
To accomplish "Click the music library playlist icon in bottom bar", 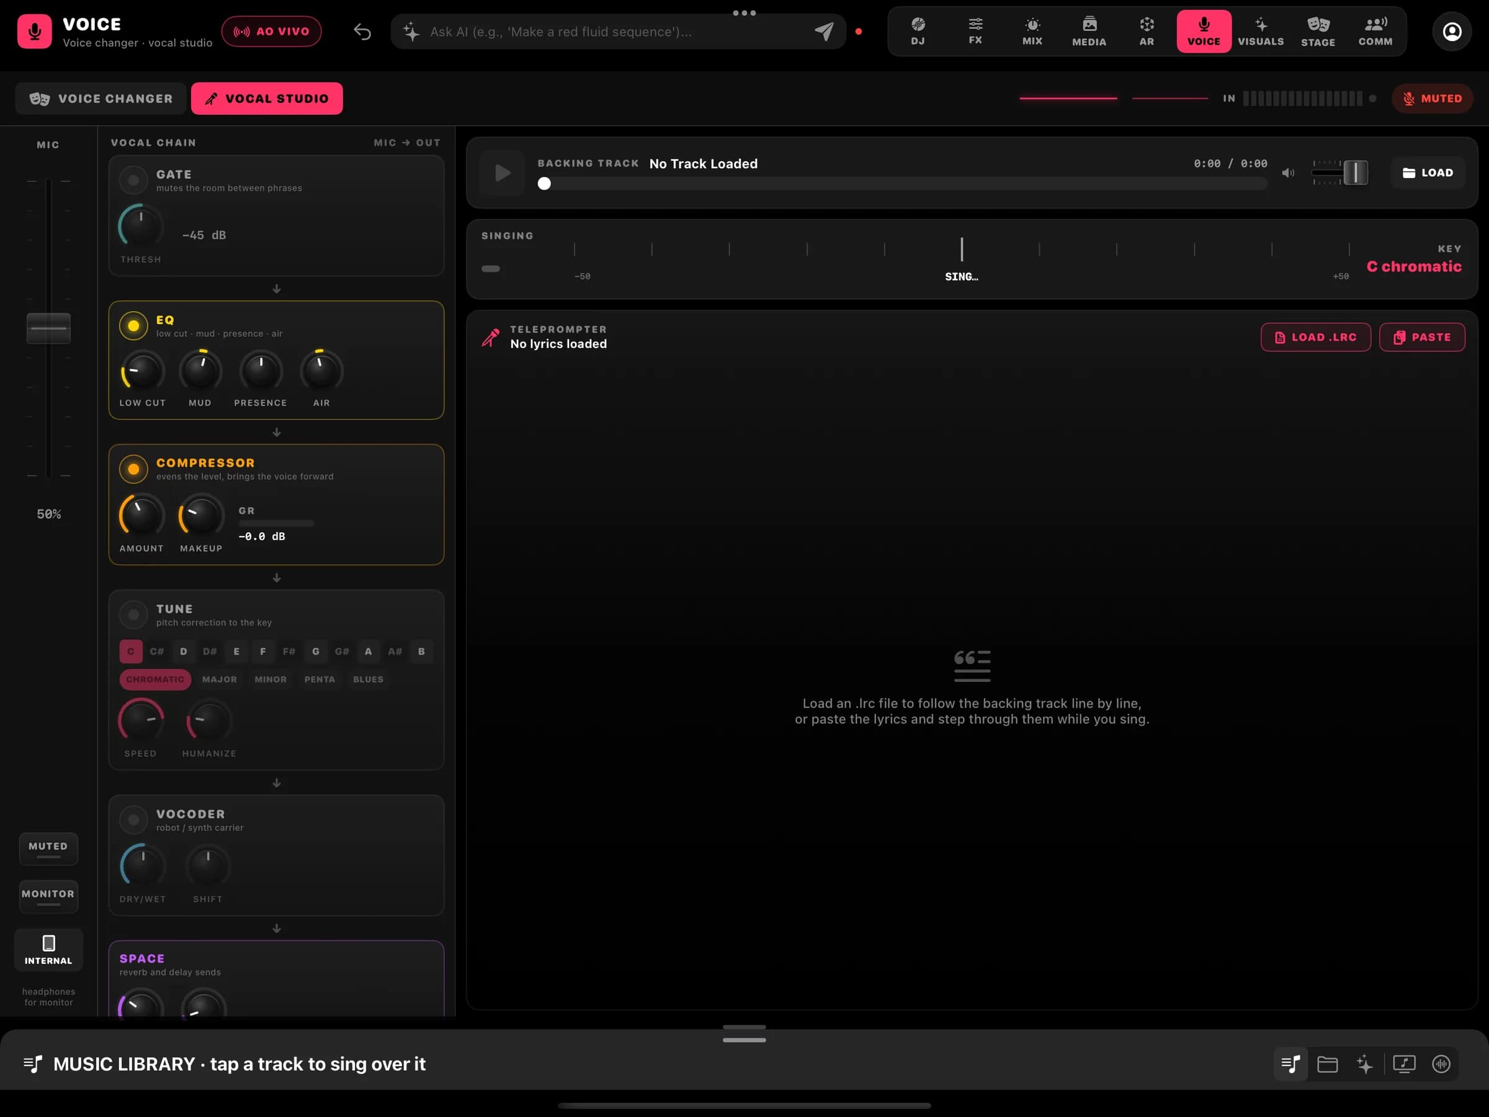I will pos(1290,1064).
